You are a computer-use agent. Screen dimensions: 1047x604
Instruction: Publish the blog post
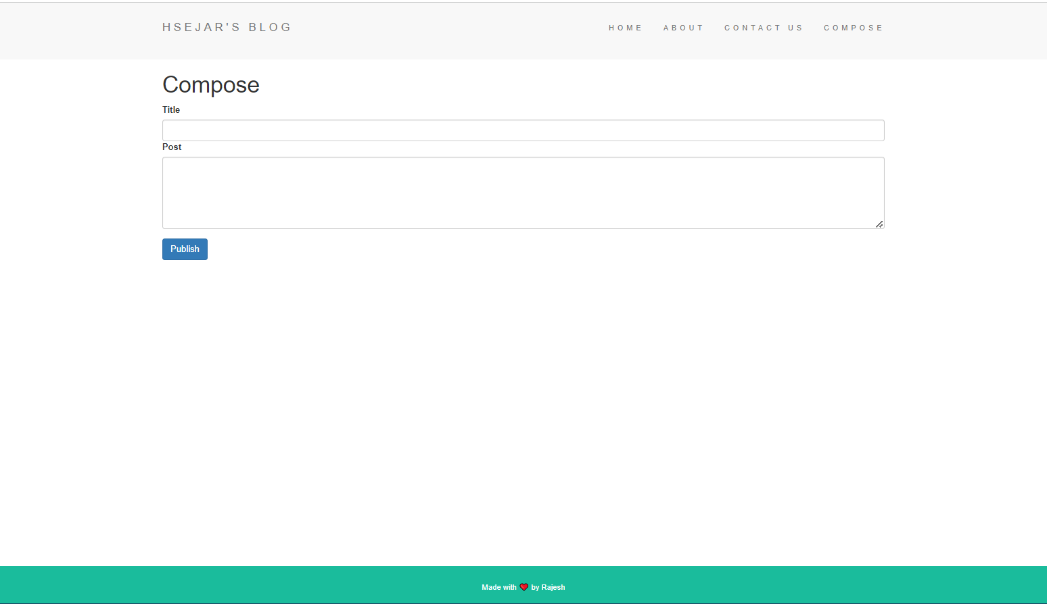point(185,249)
